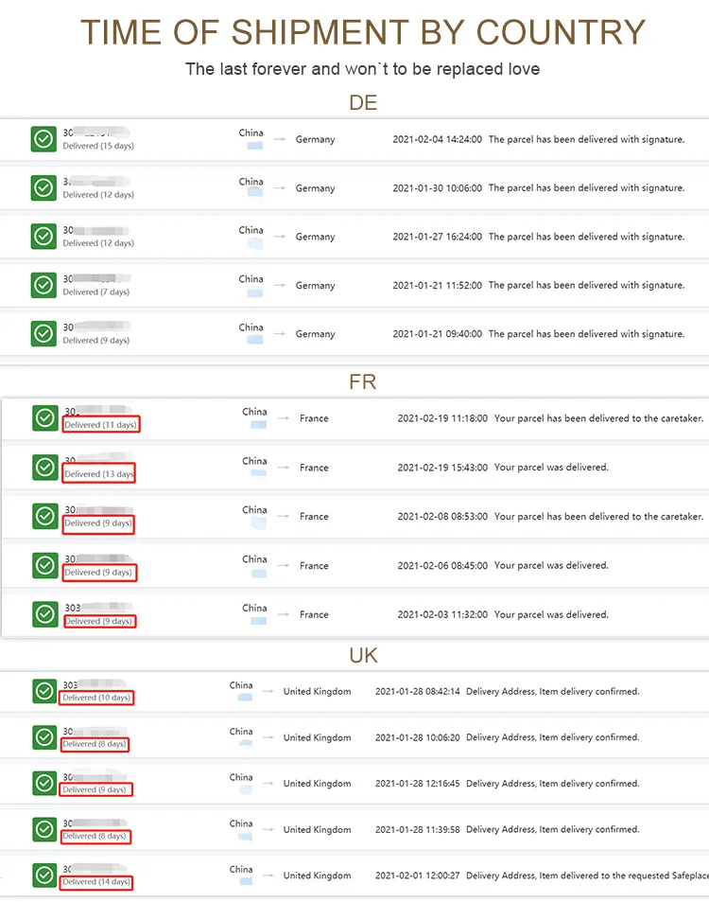Click green check icon for 15-day Germany delivery
The width and height of the screenshot is (709, 903).
(43, 139)
